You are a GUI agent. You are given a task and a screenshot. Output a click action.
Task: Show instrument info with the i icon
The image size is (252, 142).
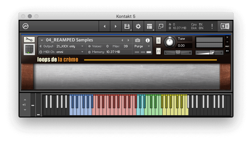148,40
